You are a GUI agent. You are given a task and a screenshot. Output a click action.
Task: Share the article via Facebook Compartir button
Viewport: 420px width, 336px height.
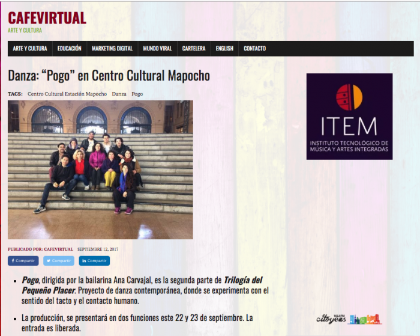tap(23, 261)
